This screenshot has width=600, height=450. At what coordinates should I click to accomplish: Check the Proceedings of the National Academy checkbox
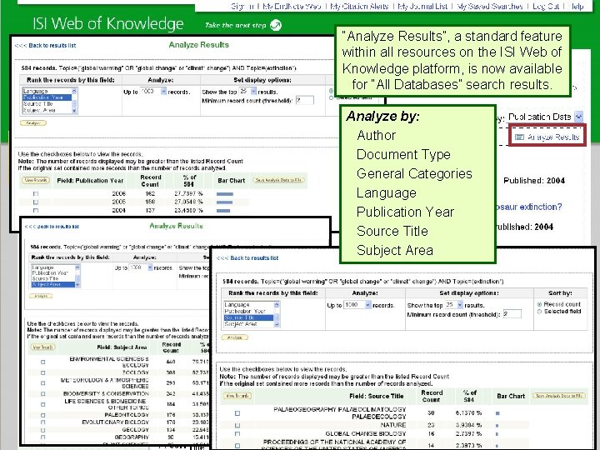[x=237, y=446]
